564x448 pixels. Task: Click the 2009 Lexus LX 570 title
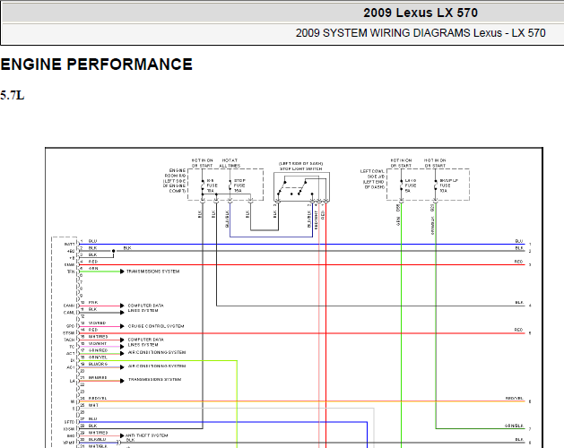click(x=421, y=13)
